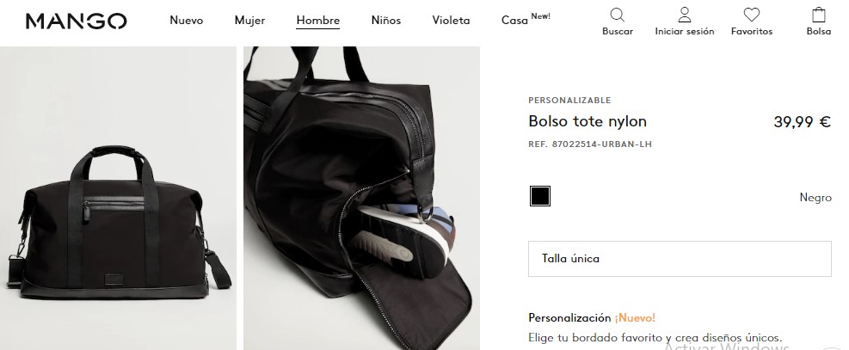The image size is (849, 350).
Task: Go to the MANGO logo homepage
Action: point(77,21)
